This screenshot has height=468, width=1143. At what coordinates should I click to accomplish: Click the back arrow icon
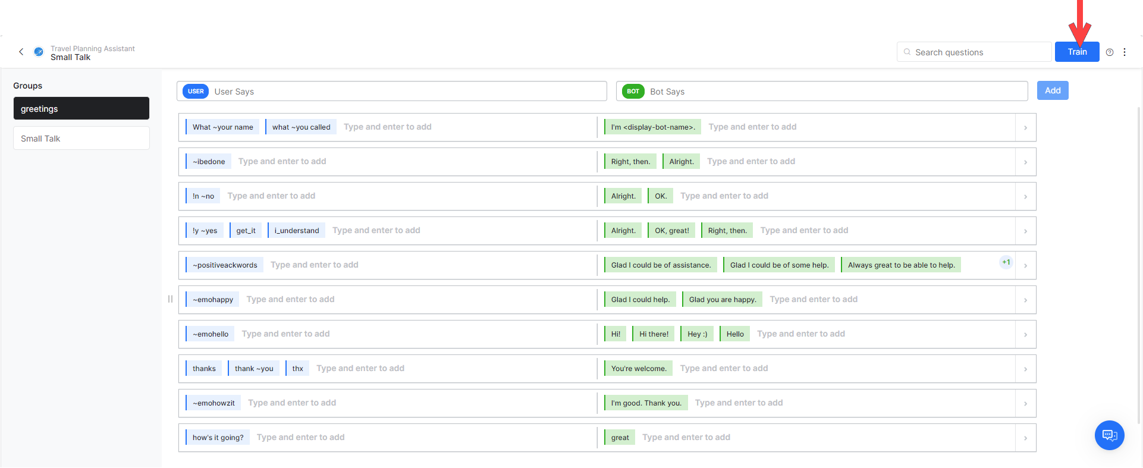point(21,52)
